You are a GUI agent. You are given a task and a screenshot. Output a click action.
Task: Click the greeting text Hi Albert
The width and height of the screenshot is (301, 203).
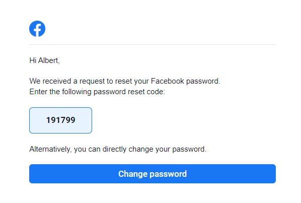(x=44, y=60)
